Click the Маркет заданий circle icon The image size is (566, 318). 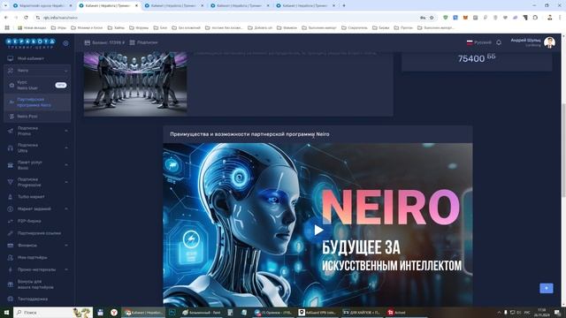pos(11,208)
